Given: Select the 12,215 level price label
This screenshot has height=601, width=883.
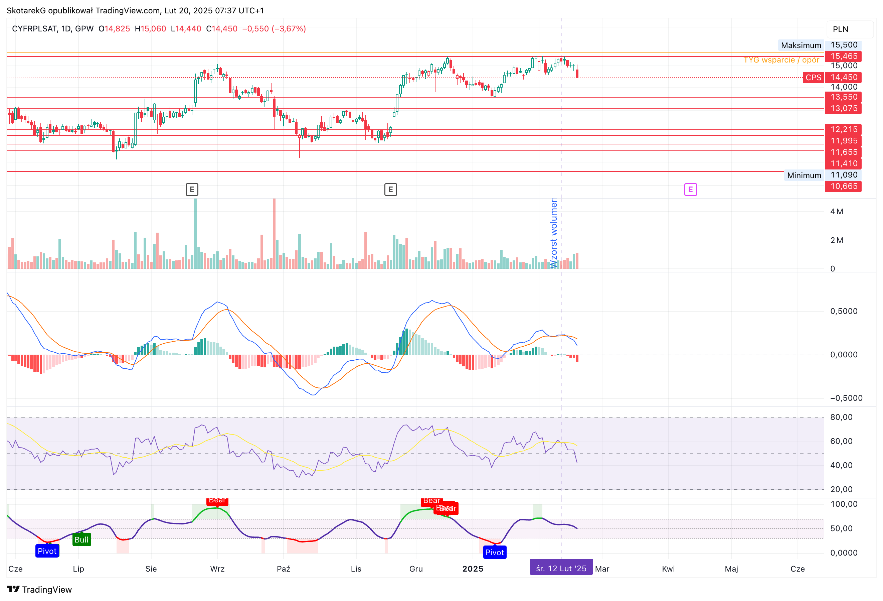Looking at the screenshot, I should (843, 129).
